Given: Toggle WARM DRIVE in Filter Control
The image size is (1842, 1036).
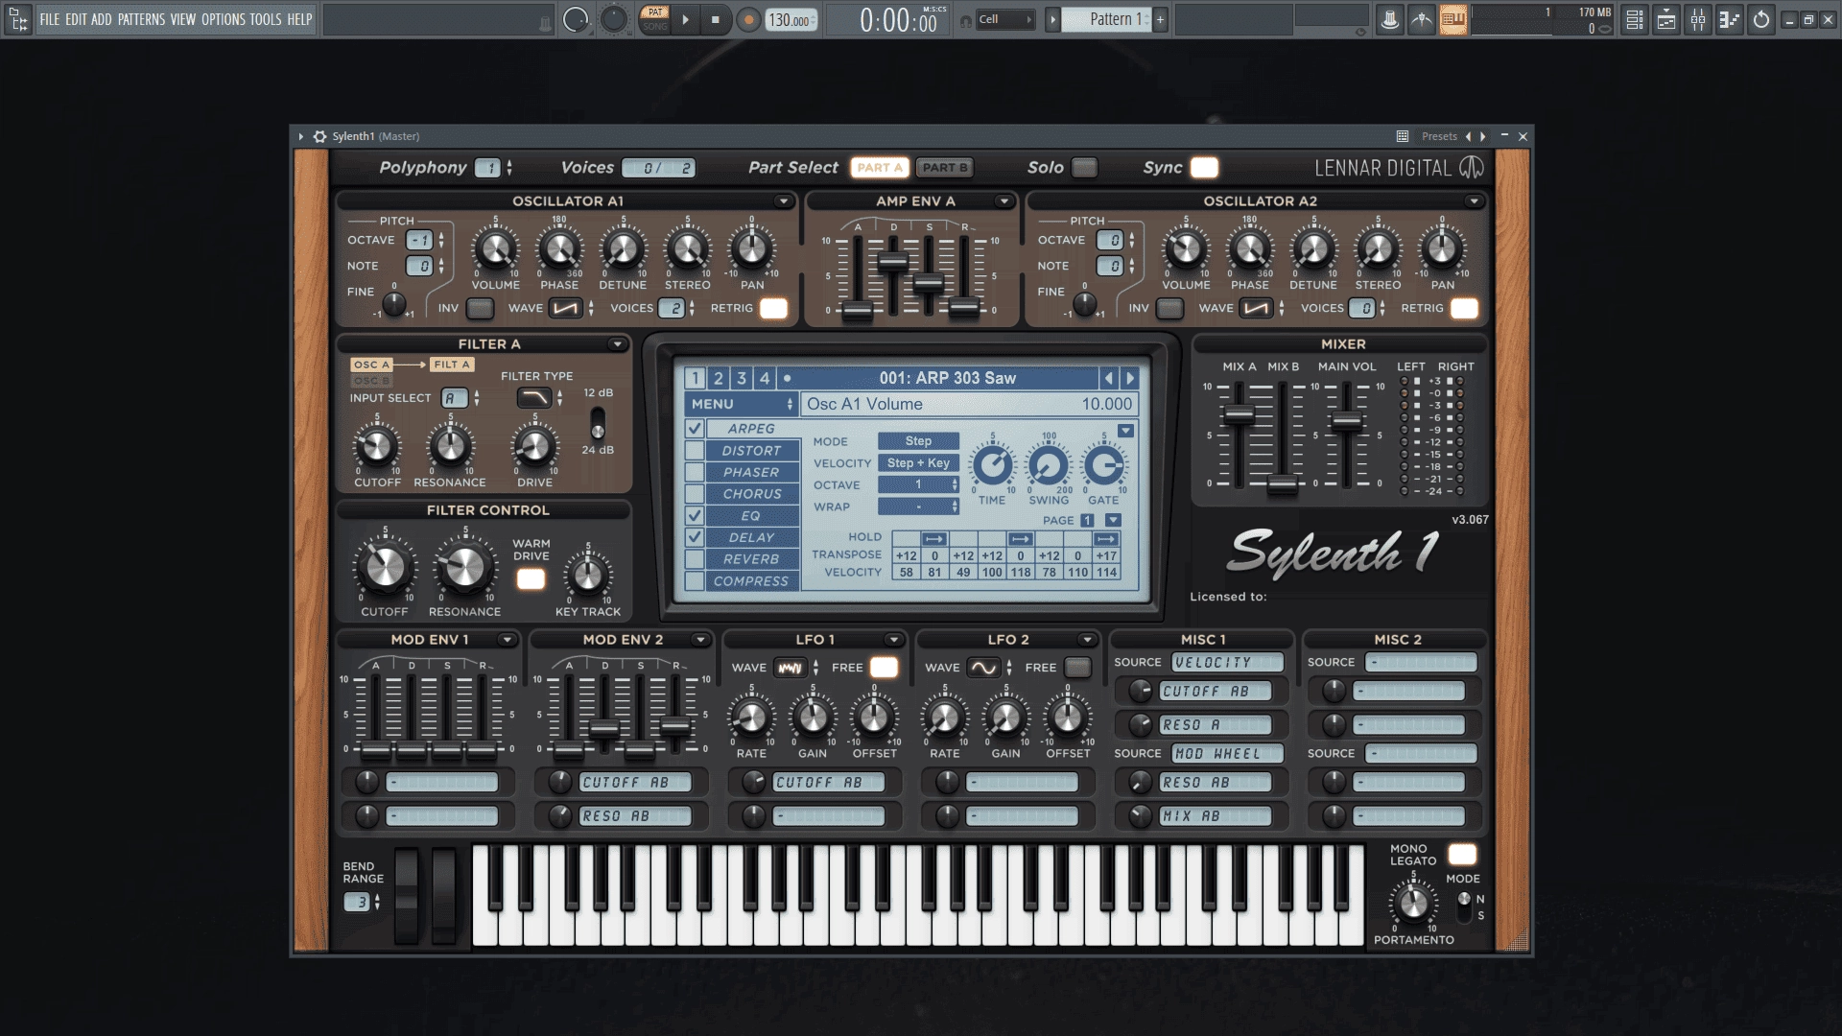Looking at the screenshot, I should pos(531,579).
